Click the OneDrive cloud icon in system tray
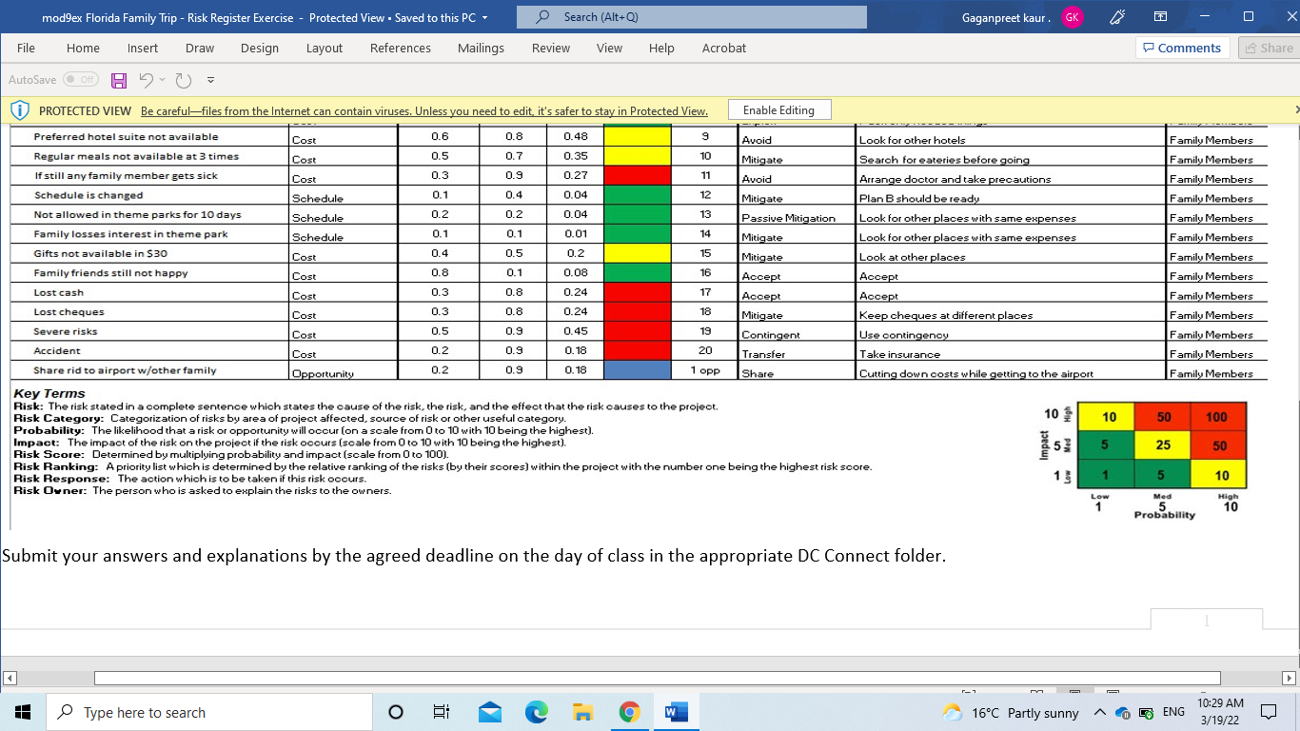This screenshot has width=1300, height=731. coord(1121,713)
